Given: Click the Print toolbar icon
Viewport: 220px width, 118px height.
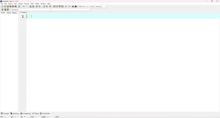Looking at the screenshot, I should [x=19, y=7].
